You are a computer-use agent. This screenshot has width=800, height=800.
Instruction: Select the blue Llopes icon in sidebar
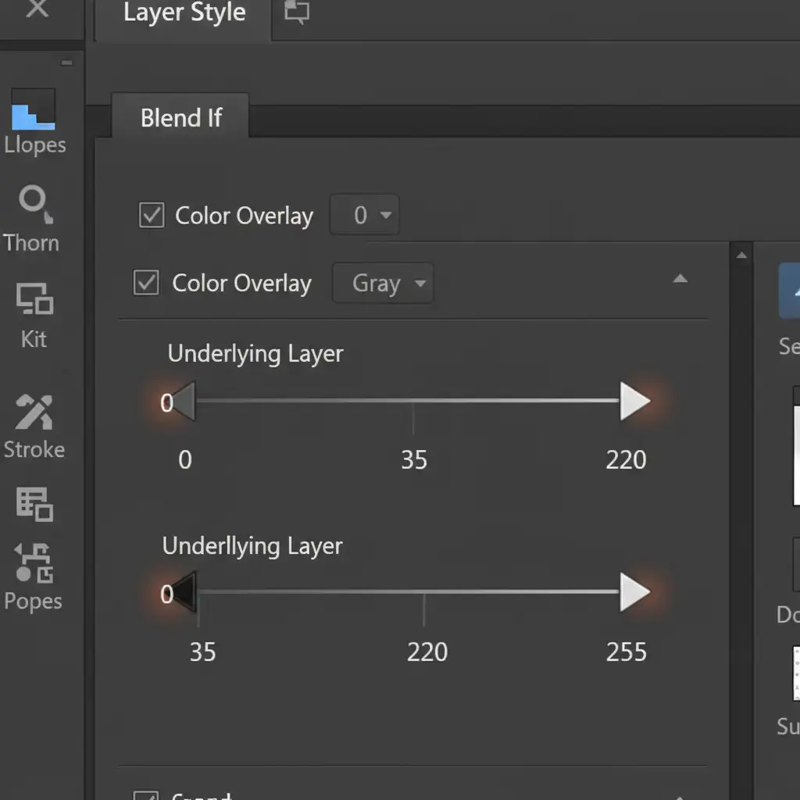point(34,109)
